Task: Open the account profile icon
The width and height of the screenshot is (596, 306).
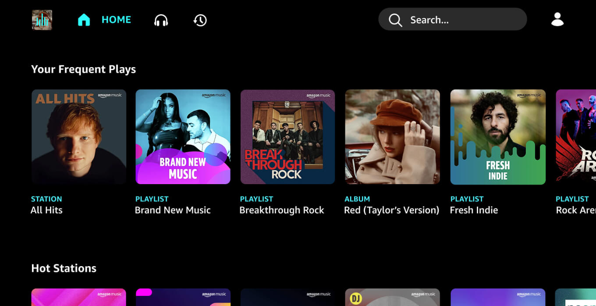Action: click(x=557, y=19)
